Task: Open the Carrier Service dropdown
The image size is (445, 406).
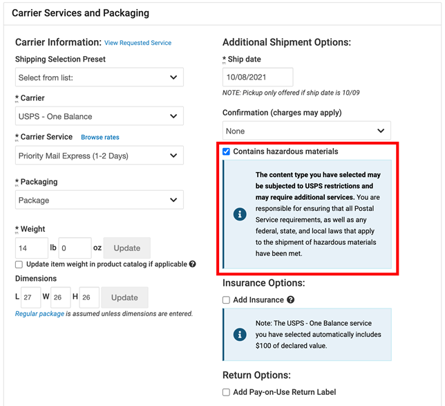Action: click(x=100, y=156)
